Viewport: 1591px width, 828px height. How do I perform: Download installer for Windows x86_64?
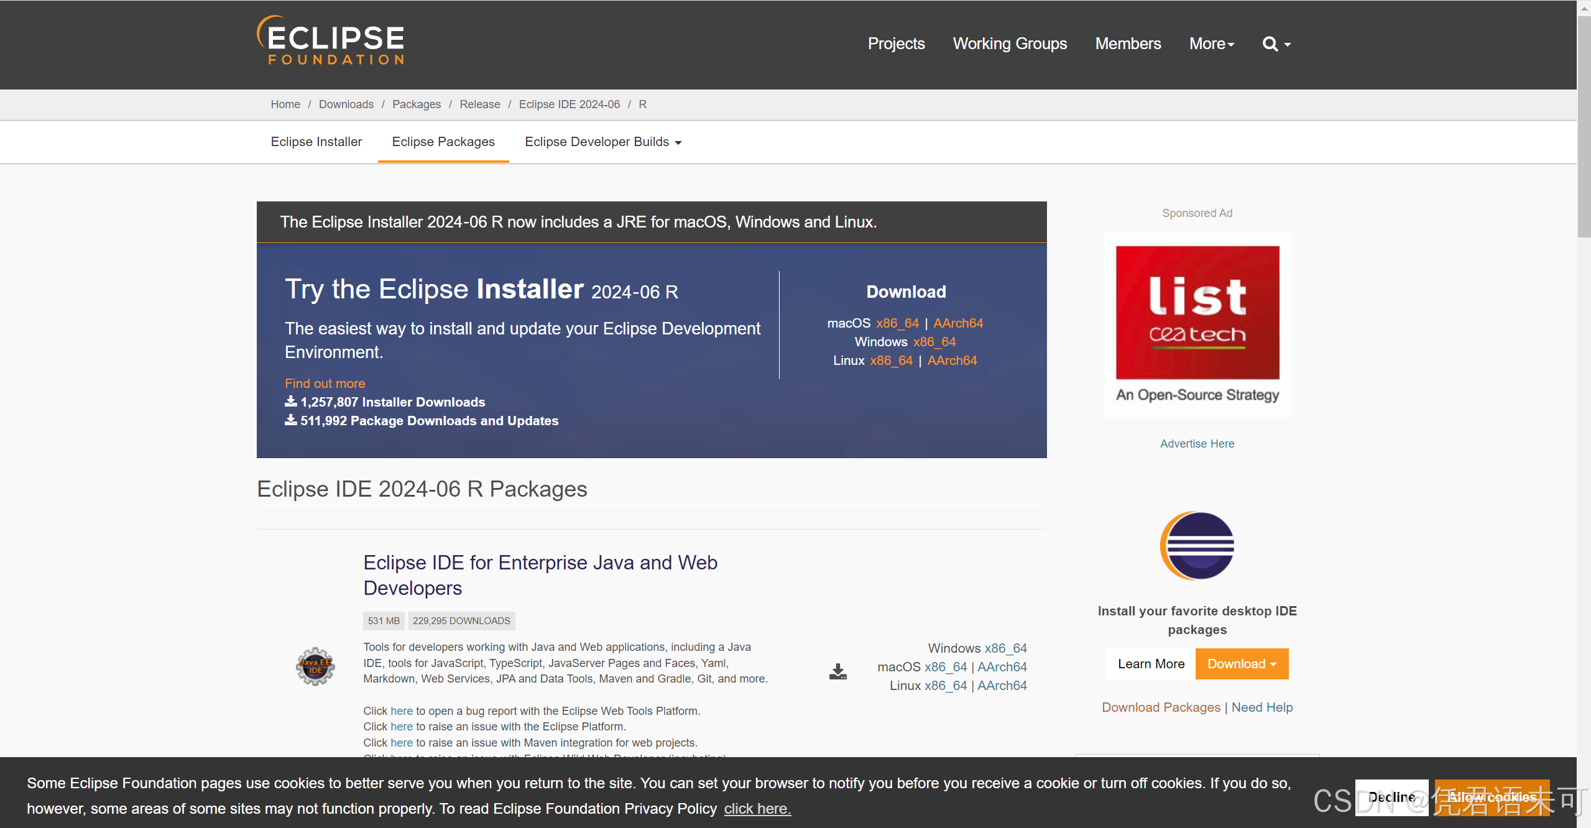[934, 342]
